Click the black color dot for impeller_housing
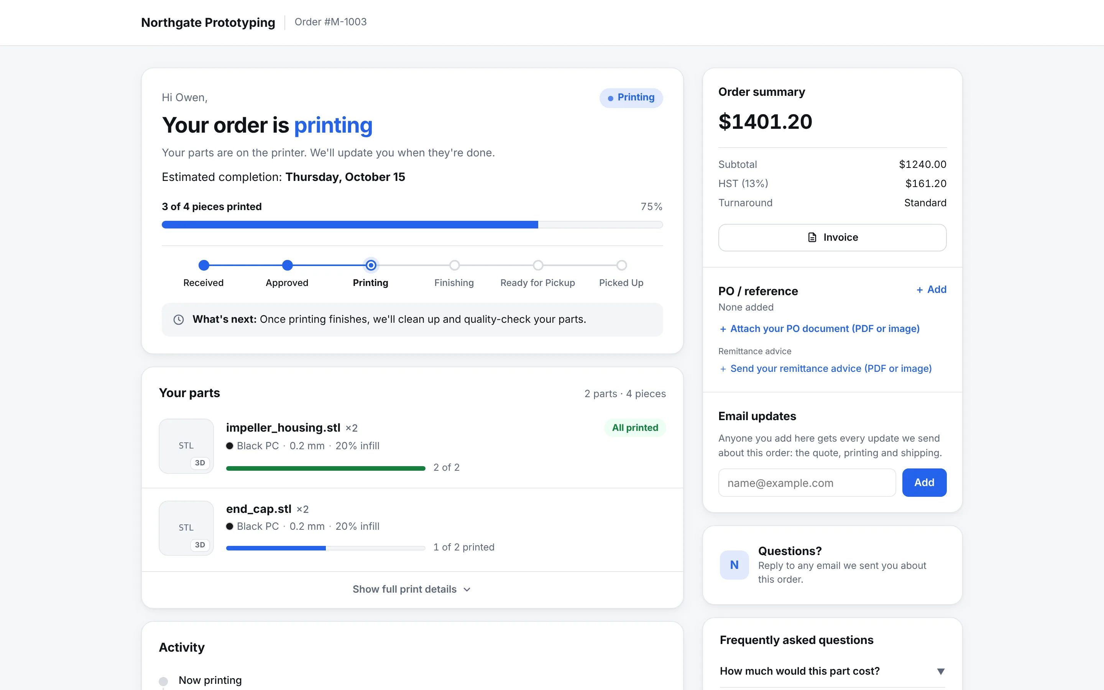The height and width of the screenshot is (690, 1104). [x=230, y=446]
